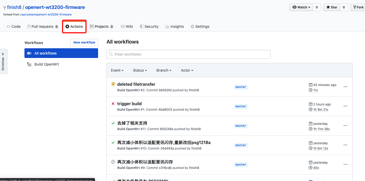Screen dimensions: 365x181
Task: Open the Settings tab
Action: [200, 26]
